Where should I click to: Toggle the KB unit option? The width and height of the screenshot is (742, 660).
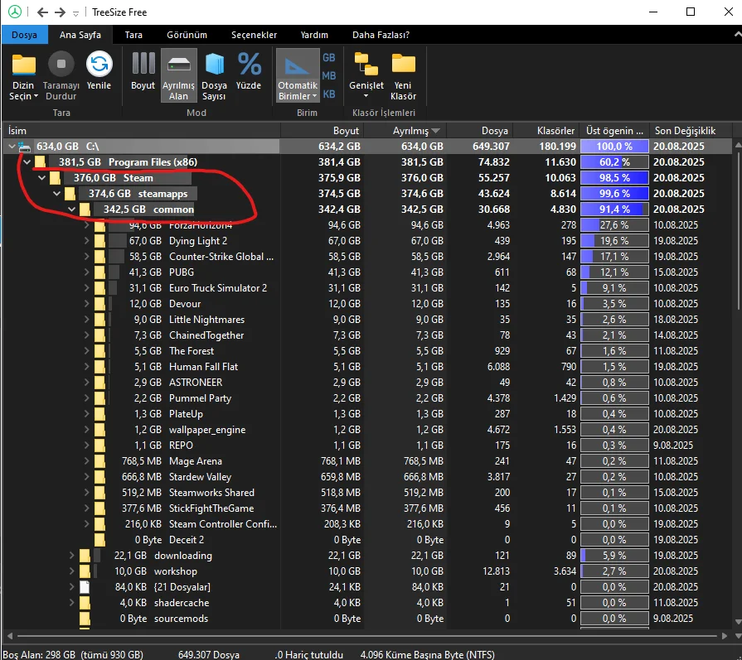click(x=329, y=94)
